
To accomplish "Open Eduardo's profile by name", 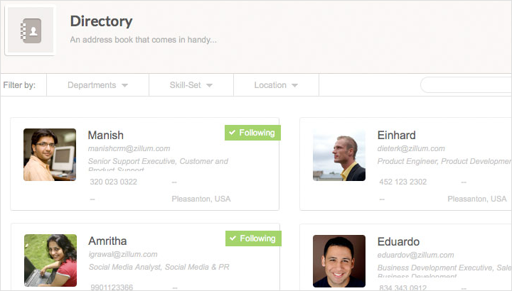I will coord(398,241).
